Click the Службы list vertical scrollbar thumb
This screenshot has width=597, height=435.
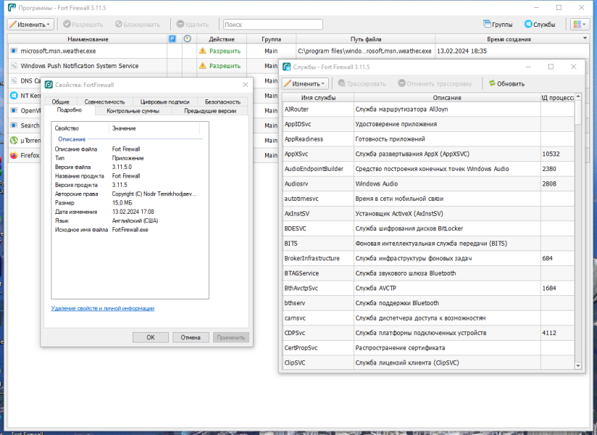(578, 112)
